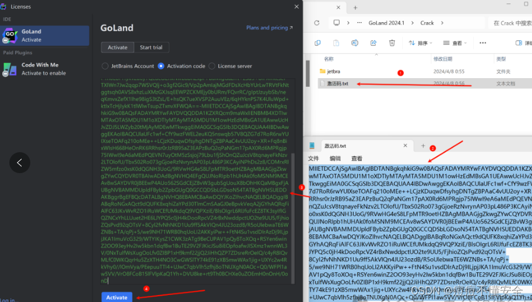Select Code With Me paid plugin entry
Screen dimensions: 532x302
click(45, 69)
